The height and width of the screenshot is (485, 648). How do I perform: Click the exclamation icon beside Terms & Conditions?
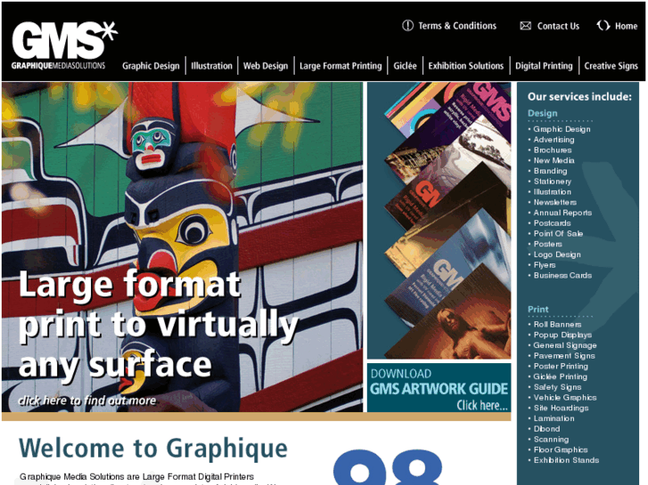(407, 26)
